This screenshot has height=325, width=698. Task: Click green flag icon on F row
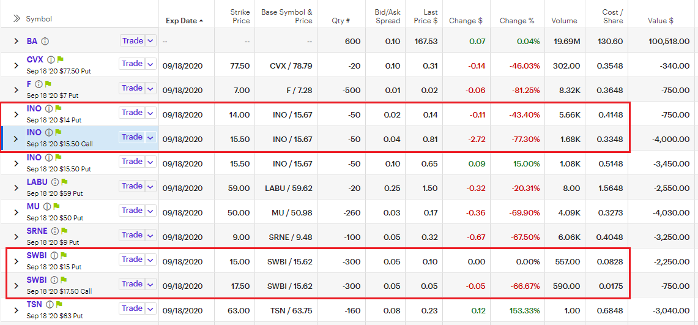click(x=48, y=84)
